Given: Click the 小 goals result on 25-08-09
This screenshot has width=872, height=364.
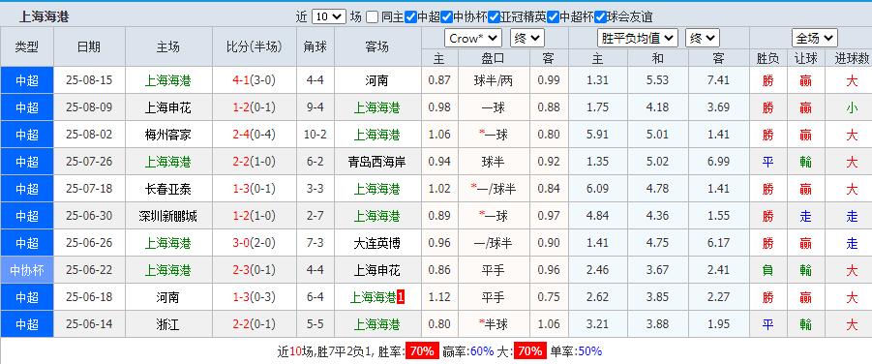Looking at the screenshot, I should point(852,107).
